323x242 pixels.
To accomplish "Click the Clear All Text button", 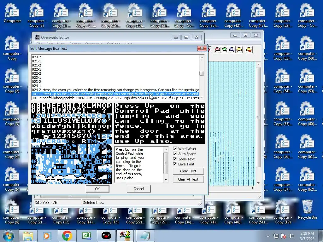I will click(x=188, y=179).
